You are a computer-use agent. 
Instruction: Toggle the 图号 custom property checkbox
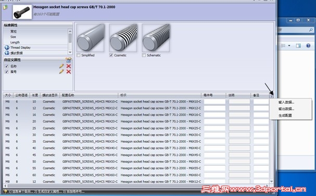[7, 71]
